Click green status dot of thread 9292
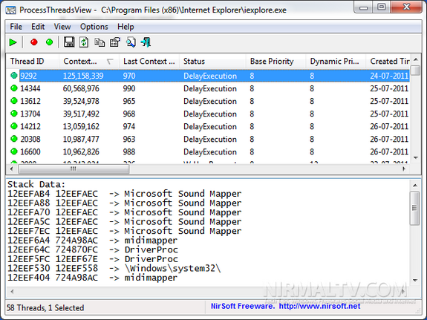427x320 pixels. click(x=14, y=76)
